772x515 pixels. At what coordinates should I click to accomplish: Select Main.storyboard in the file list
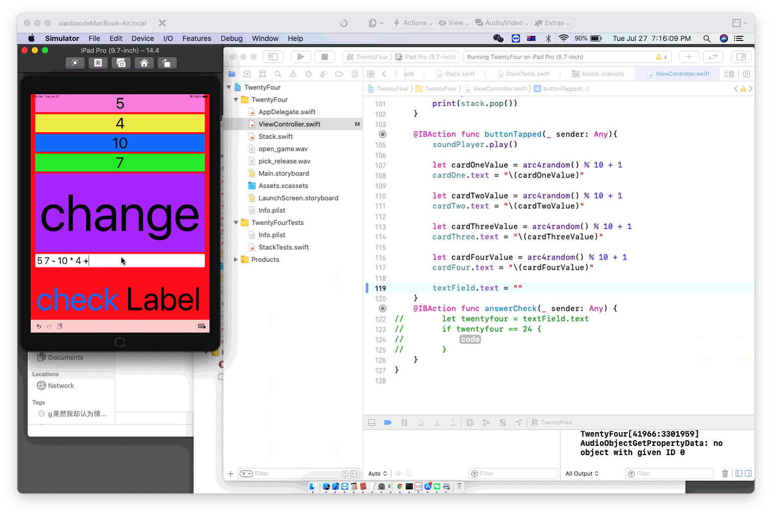click(284, 174)
